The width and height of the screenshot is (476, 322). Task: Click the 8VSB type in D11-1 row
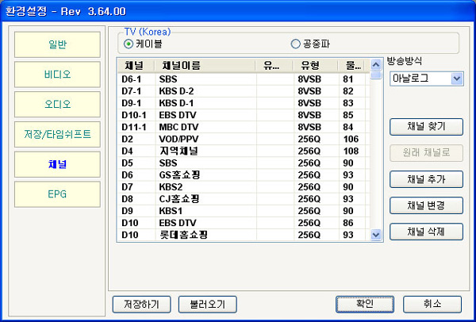tap(309, 127)
